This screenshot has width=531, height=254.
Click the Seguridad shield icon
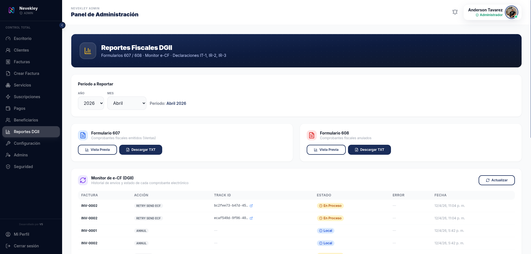(x=8, y=167)
